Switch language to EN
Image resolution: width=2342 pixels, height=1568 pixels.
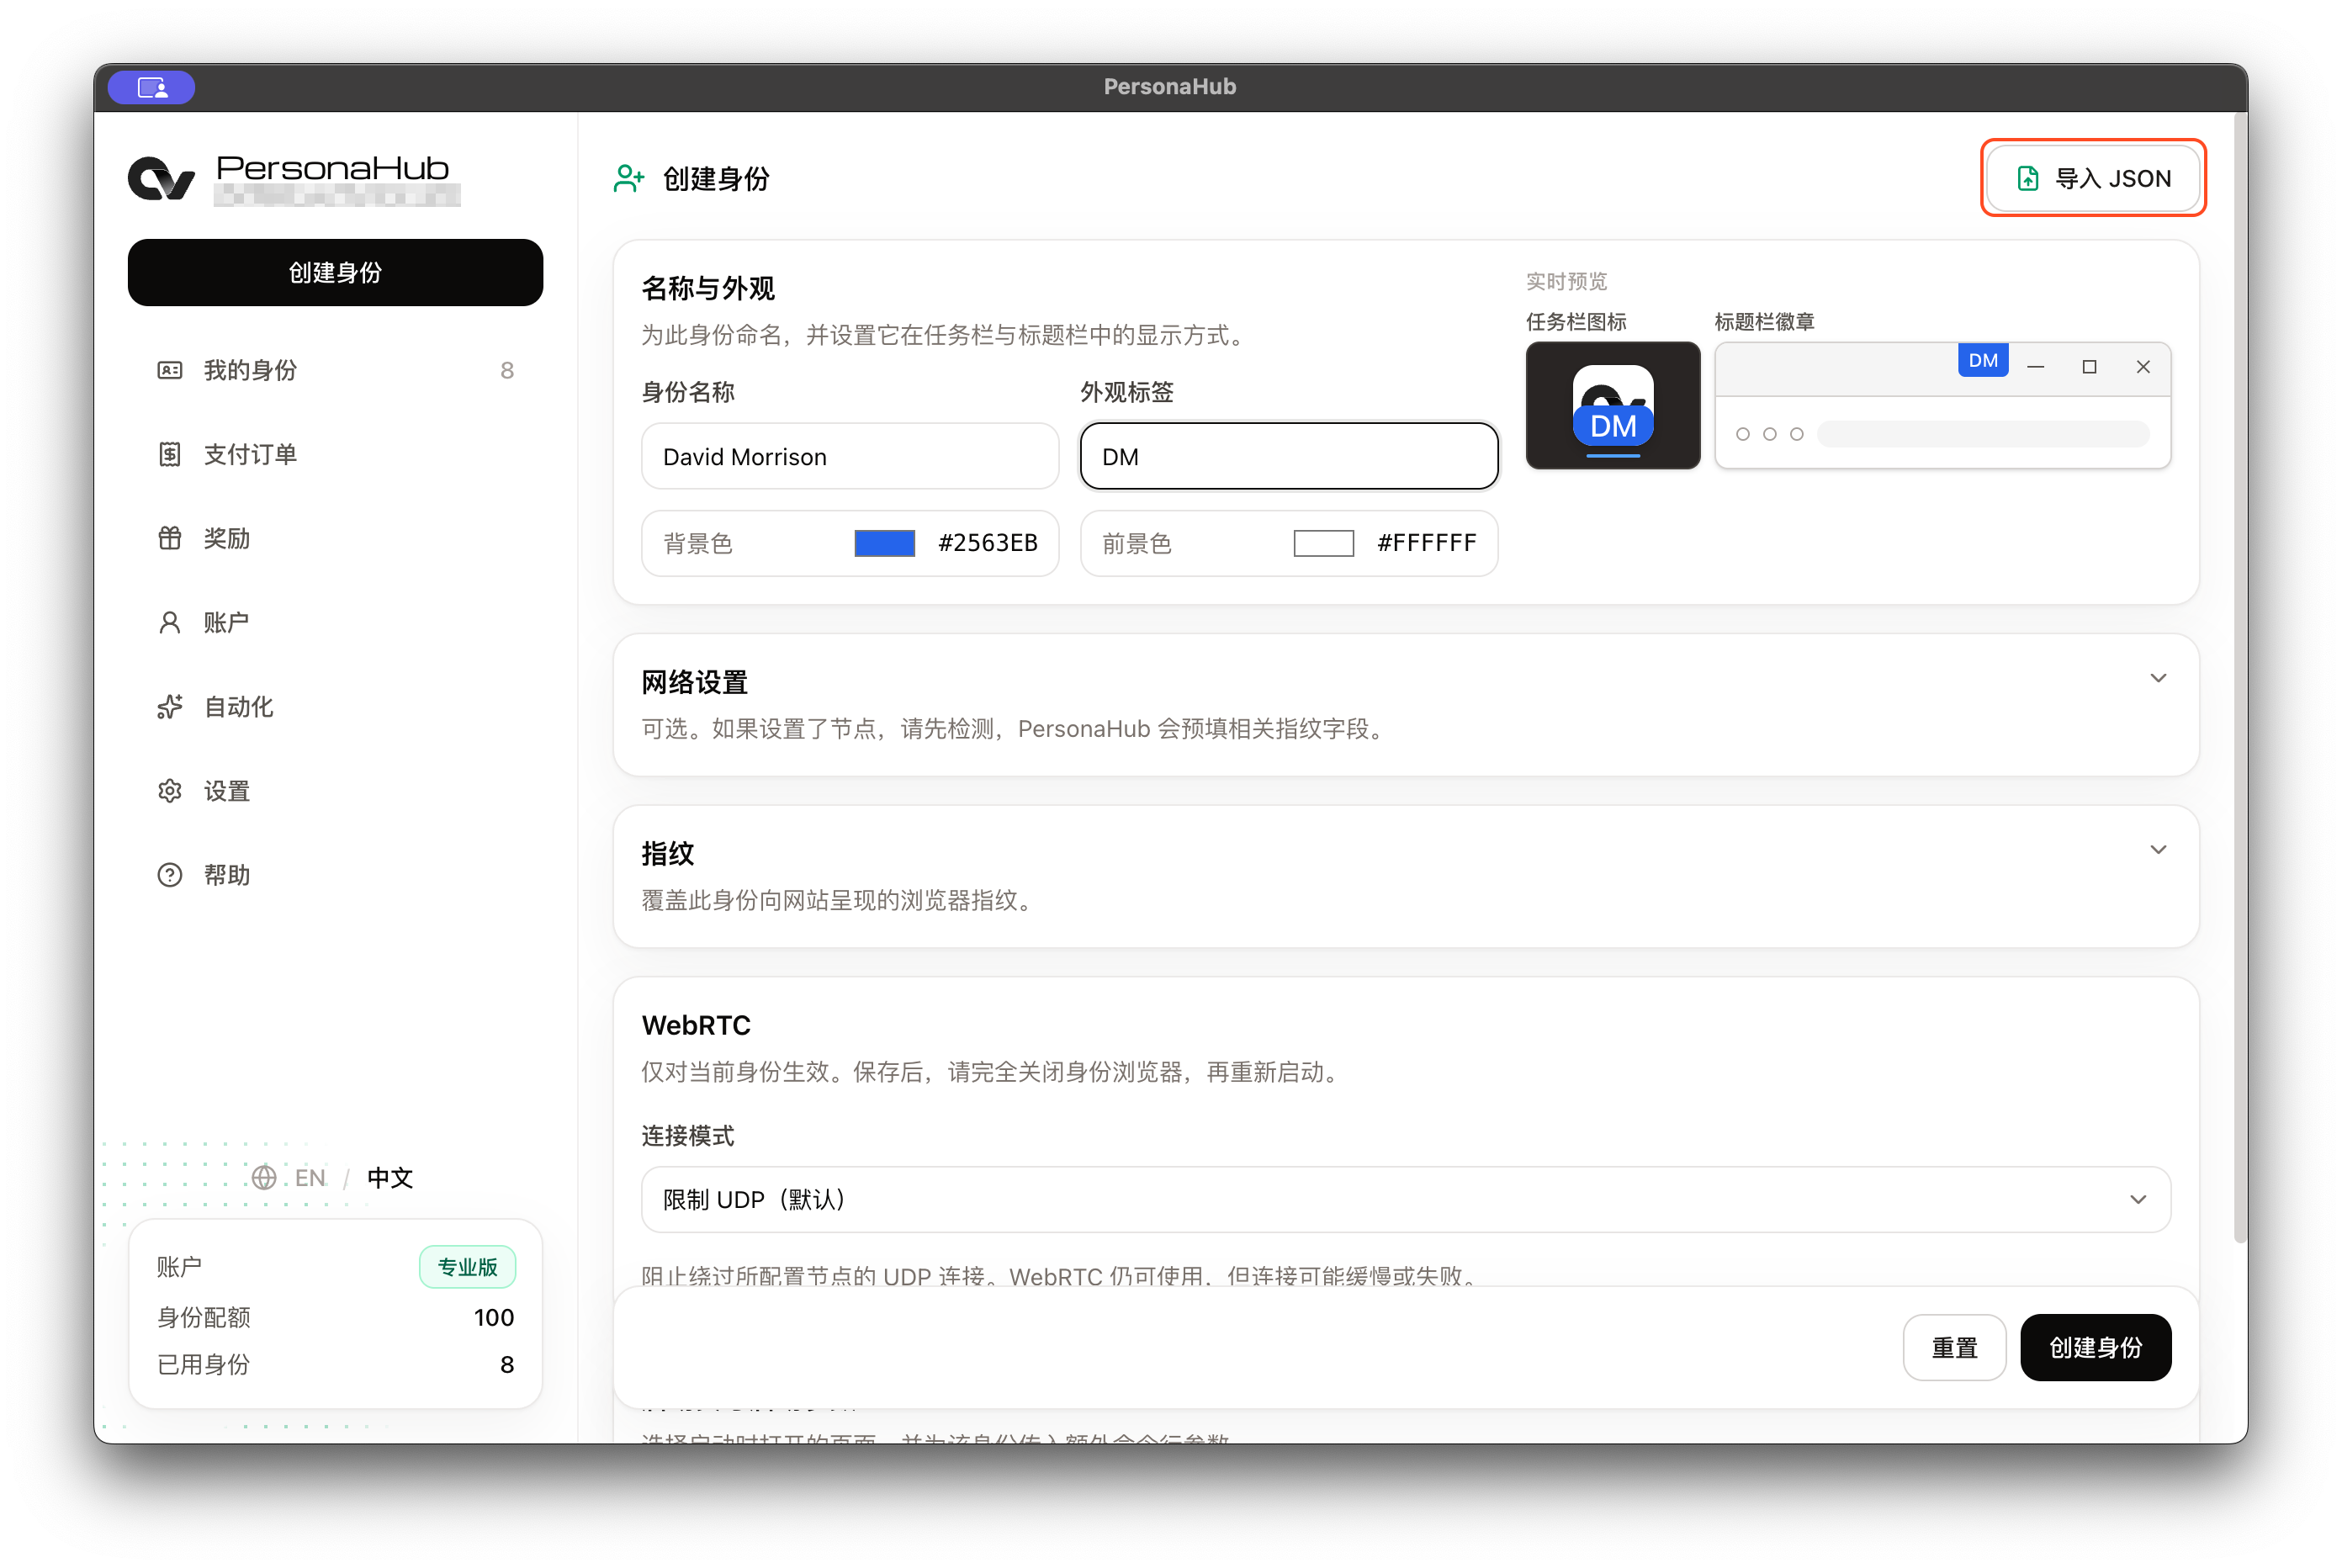pyautogui.click(x=310, y=1178)
